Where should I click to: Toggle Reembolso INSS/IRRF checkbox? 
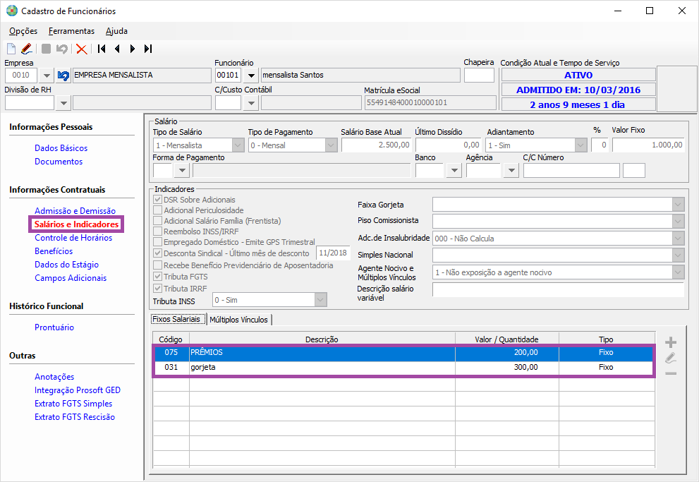(x=157, y=231)
